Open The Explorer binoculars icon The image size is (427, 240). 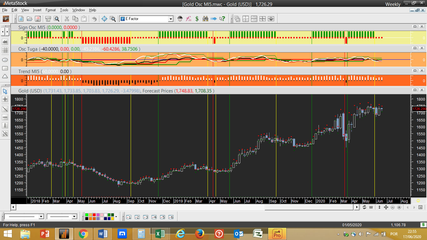point(205,19)
